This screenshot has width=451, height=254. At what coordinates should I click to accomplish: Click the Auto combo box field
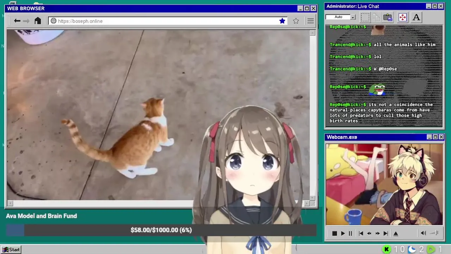338,17
